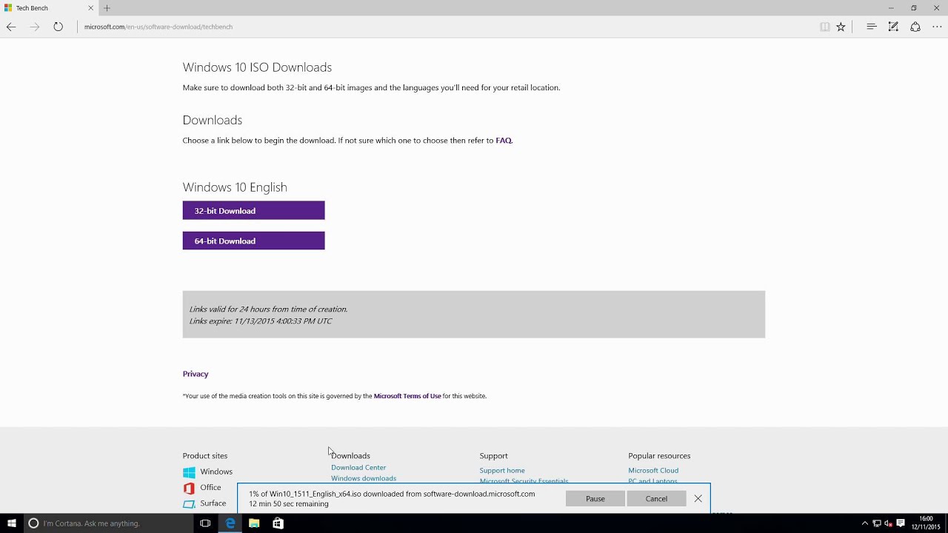Image resolution: width=948 pixels, height=533 pixels.
Task: Click Edge icon on taskbar
Action: pos(230,523)
